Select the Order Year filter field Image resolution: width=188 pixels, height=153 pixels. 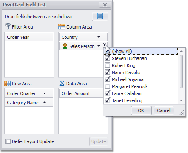click(29, 37)
